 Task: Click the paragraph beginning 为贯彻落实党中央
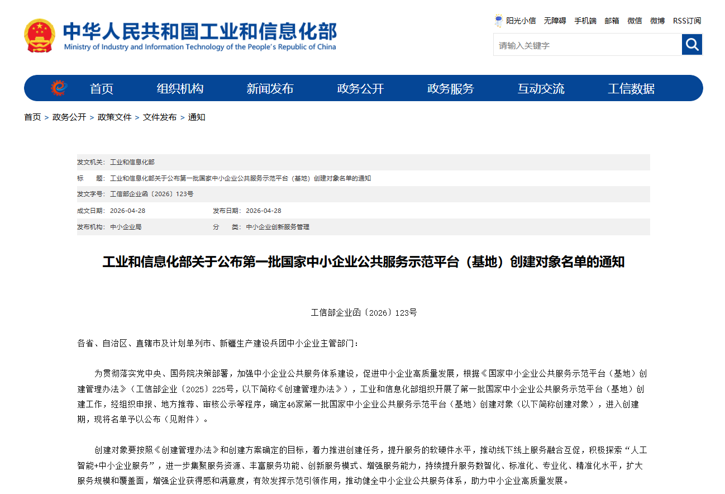(363, 396)
